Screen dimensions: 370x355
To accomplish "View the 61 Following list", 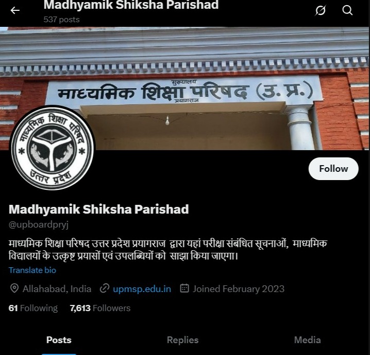I will (33, 308).
